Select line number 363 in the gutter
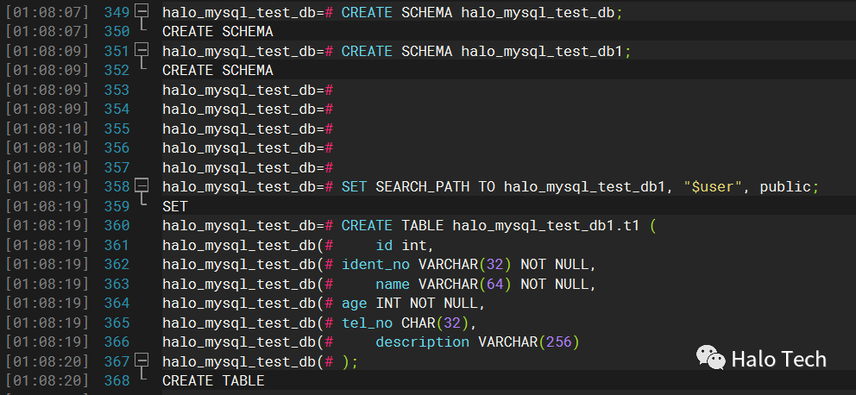Screen dimensions: 856x395 pyautogui.click(x=116, y=284)
